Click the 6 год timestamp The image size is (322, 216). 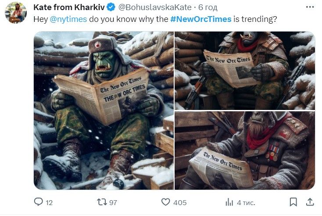pos(208,7)
